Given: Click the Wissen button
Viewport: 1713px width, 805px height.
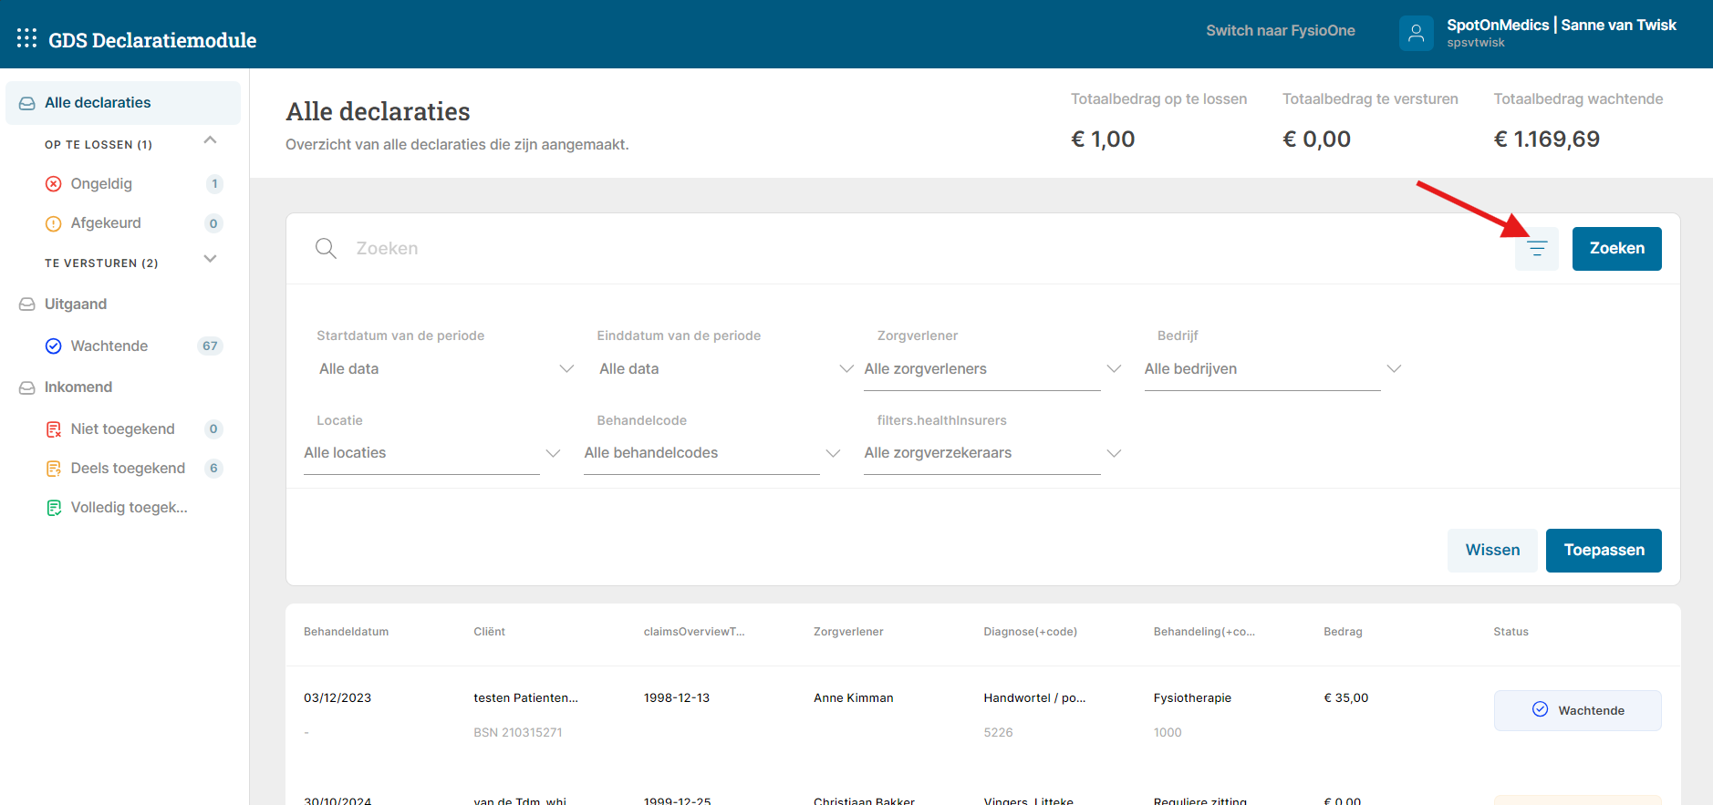Looking at the screenshot, I should click(x=1491, y=551).
